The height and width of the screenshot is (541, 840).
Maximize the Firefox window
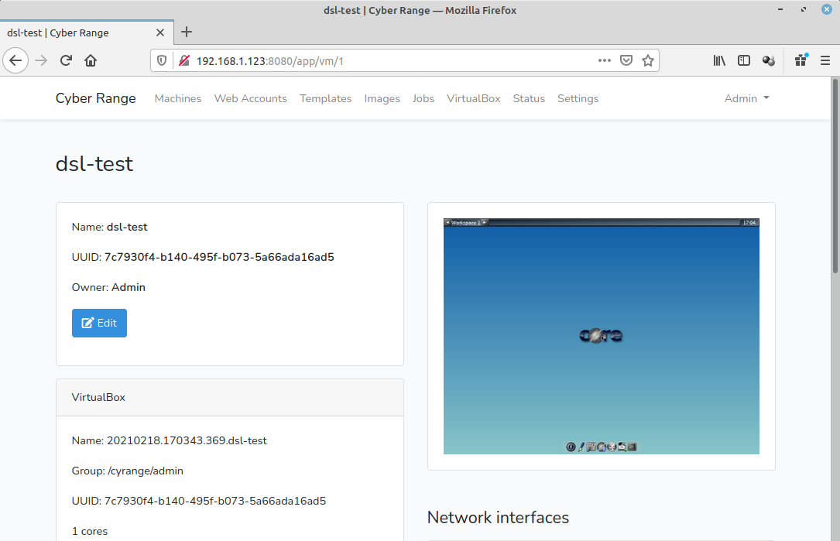click(x=804, y=9)
